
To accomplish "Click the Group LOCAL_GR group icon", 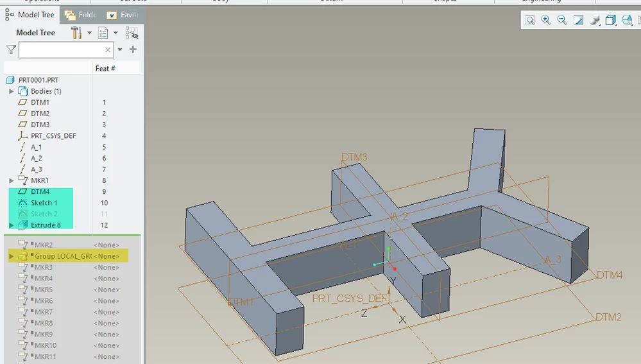I will [23, 256].
